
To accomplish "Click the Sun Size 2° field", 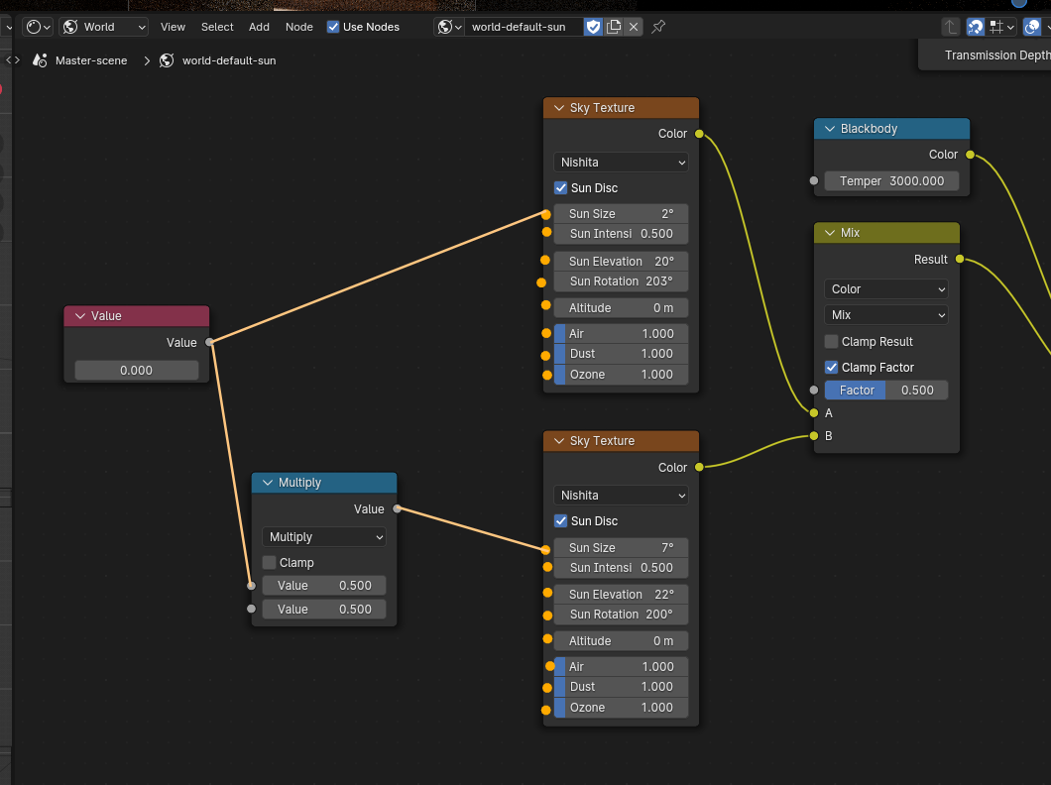I will tap(621, 214).
